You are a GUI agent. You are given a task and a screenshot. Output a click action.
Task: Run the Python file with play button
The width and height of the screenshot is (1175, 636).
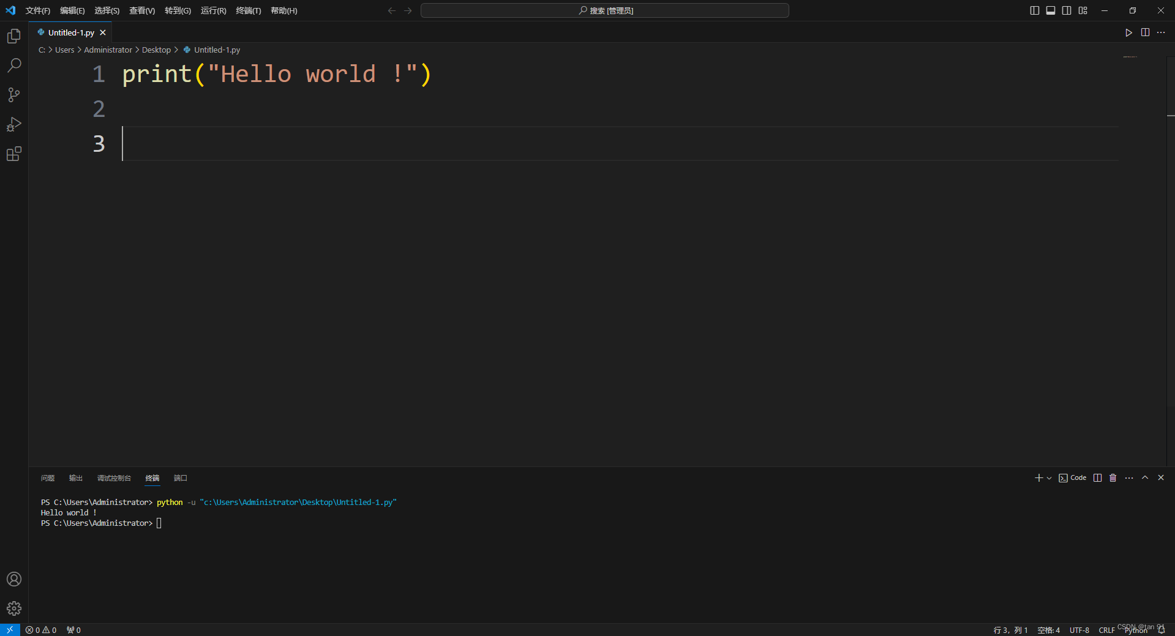coord(1128,32)
